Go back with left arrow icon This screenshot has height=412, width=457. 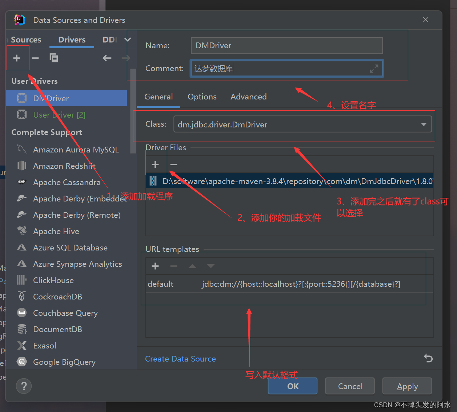click(107, 58)
